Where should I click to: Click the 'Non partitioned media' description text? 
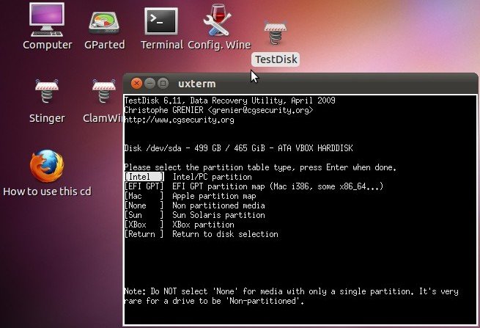218,205
